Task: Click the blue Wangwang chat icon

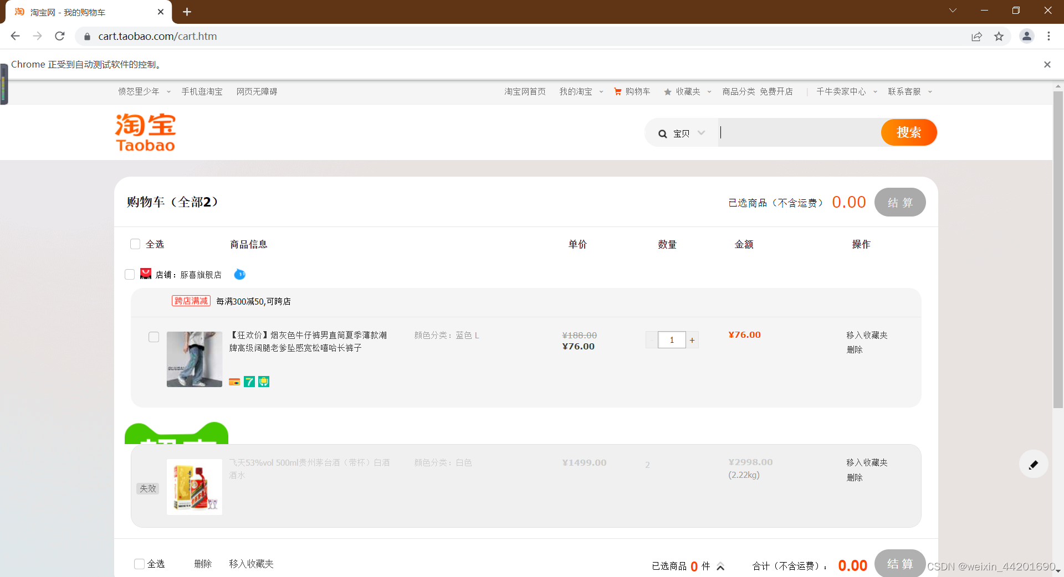Action: pyautogui.click(x=239, y=274)
